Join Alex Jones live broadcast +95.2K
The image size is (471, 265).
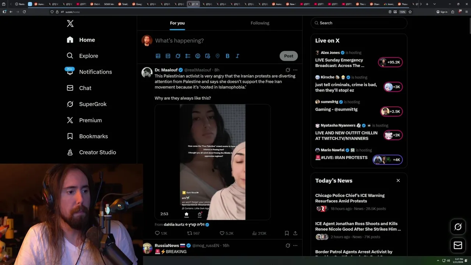tap(390, 62)
